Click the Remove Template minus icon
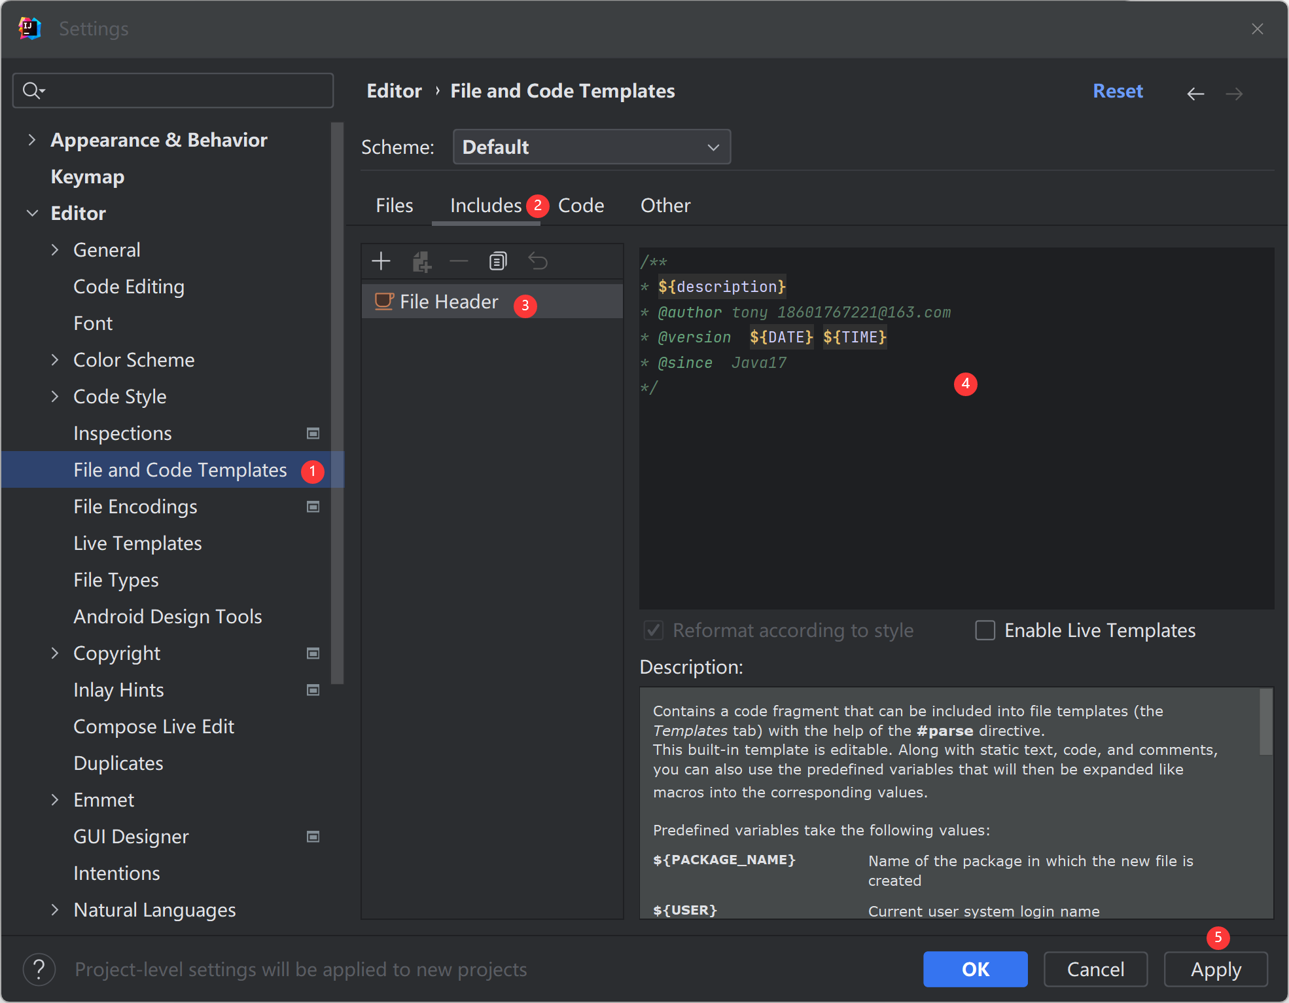 click(x=459, y=261)
